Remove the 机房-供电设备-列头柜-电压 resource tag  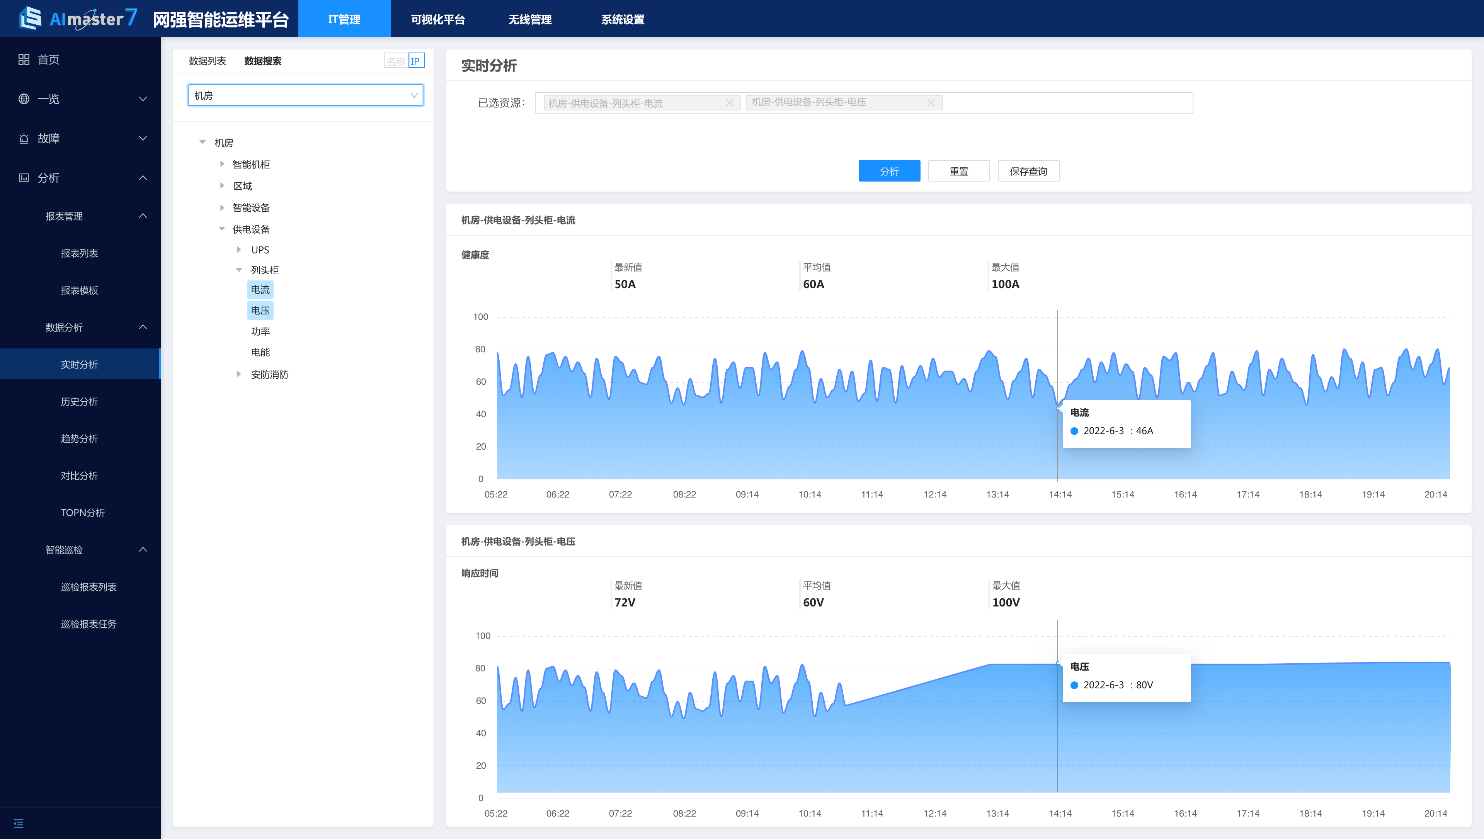point(931,103)
